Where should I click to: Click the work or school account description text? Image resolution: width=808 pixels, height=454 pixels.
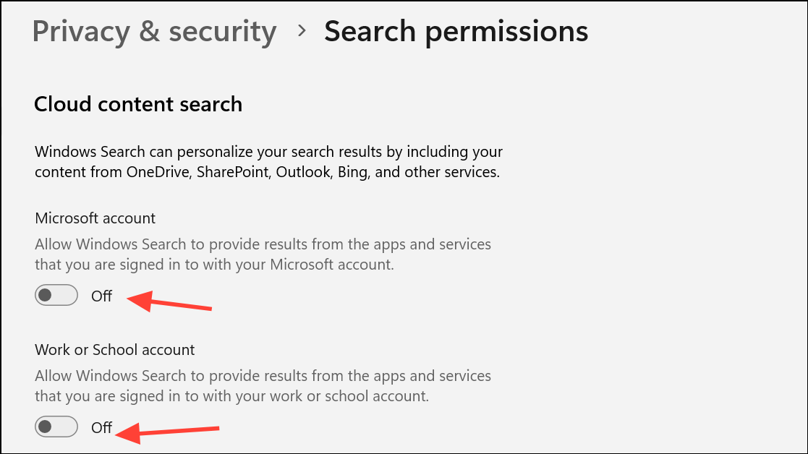263,386
